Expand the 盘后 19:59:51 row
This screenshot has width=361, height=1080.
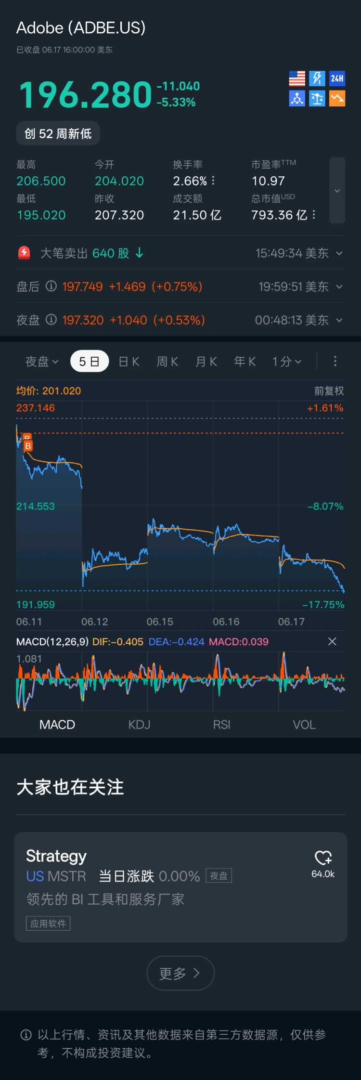(x=339, y=286)
